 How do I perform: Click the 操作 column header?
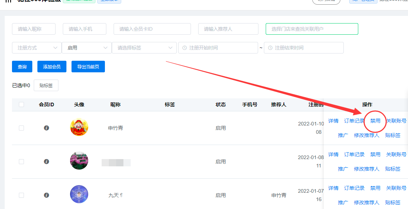tap(367, 104)
